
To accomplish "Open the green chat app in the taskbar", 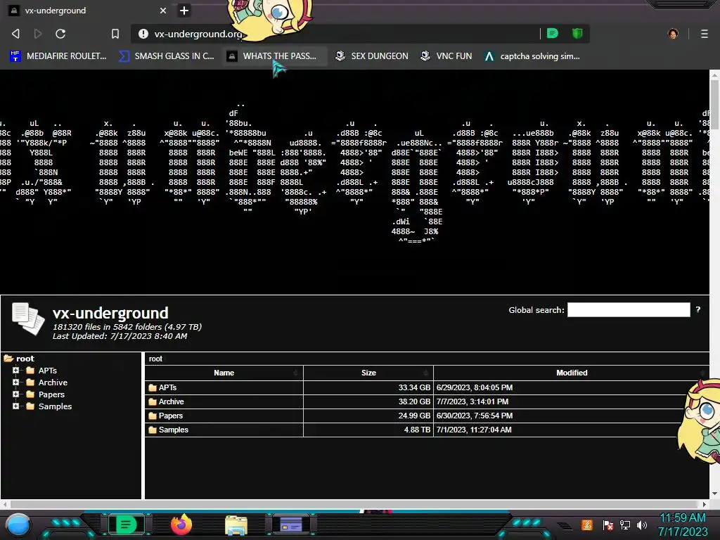I will 126,525.
